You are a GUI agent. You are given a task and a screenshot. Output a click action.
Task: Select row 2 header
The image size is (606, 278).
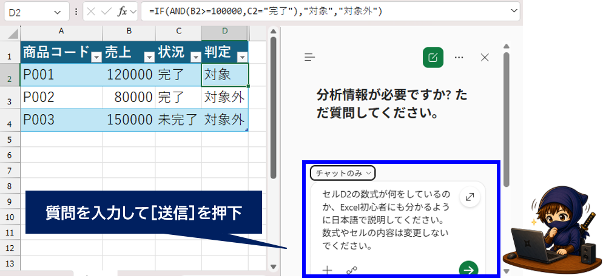(10, 75)
